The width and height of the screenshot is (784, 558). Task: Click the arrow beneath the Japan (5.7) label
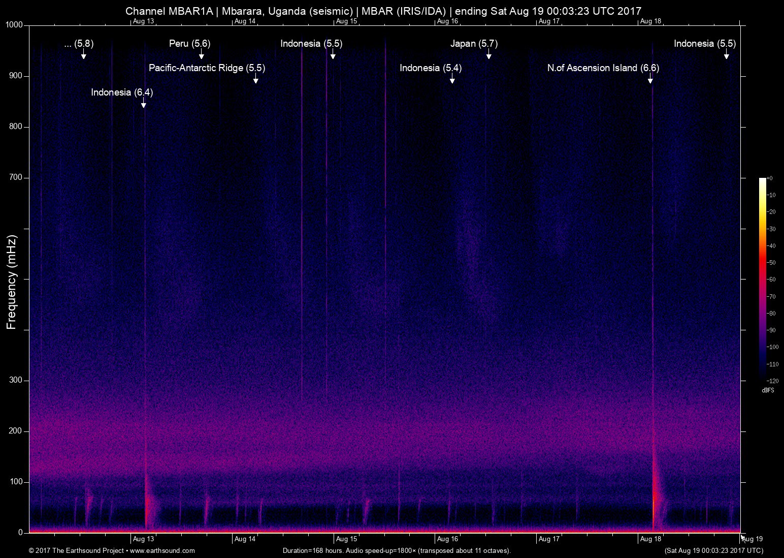point(488,55)
